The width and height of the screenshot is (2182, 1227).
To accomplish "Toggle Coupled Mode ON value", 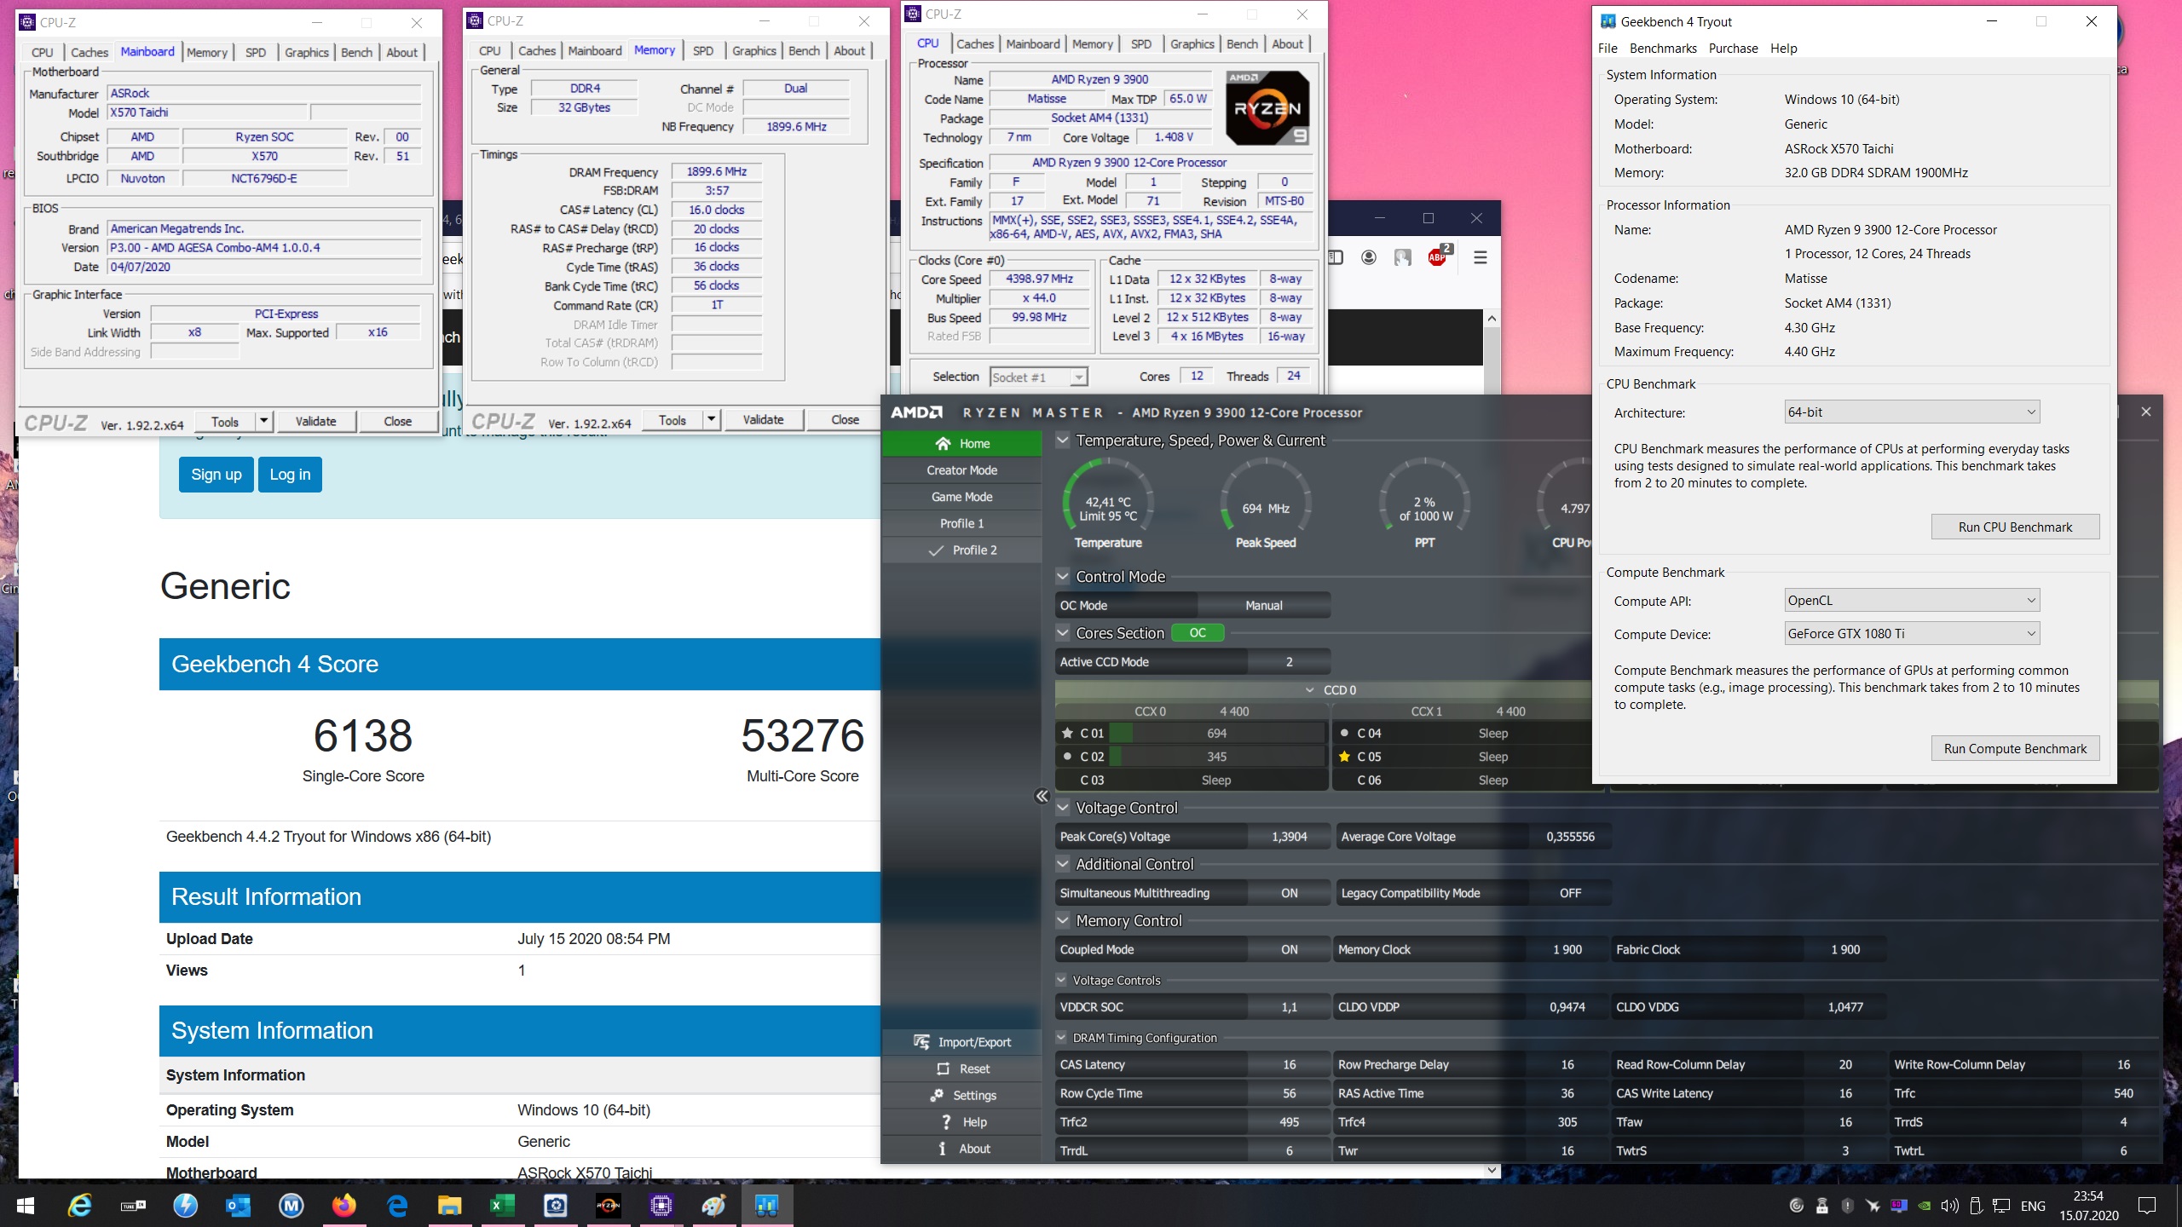I will (1289, 949).
